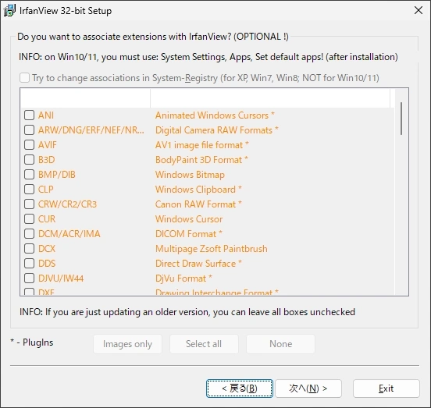This screenshot has height=408, width=431.
Task: Click 'AV1 image file format' text
Action: click(202, 145)
